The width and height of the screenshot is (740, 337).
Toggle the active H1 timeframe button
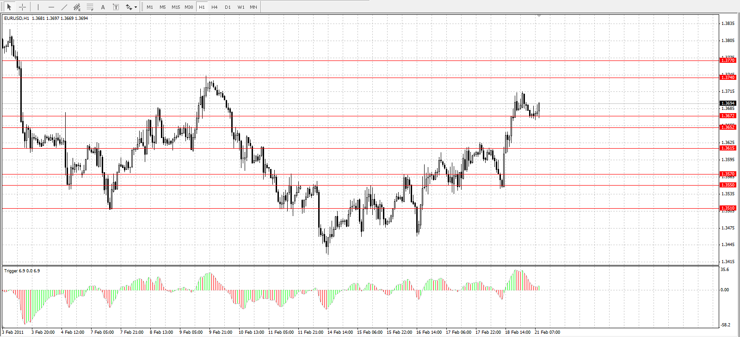click(x=202, y=7)
